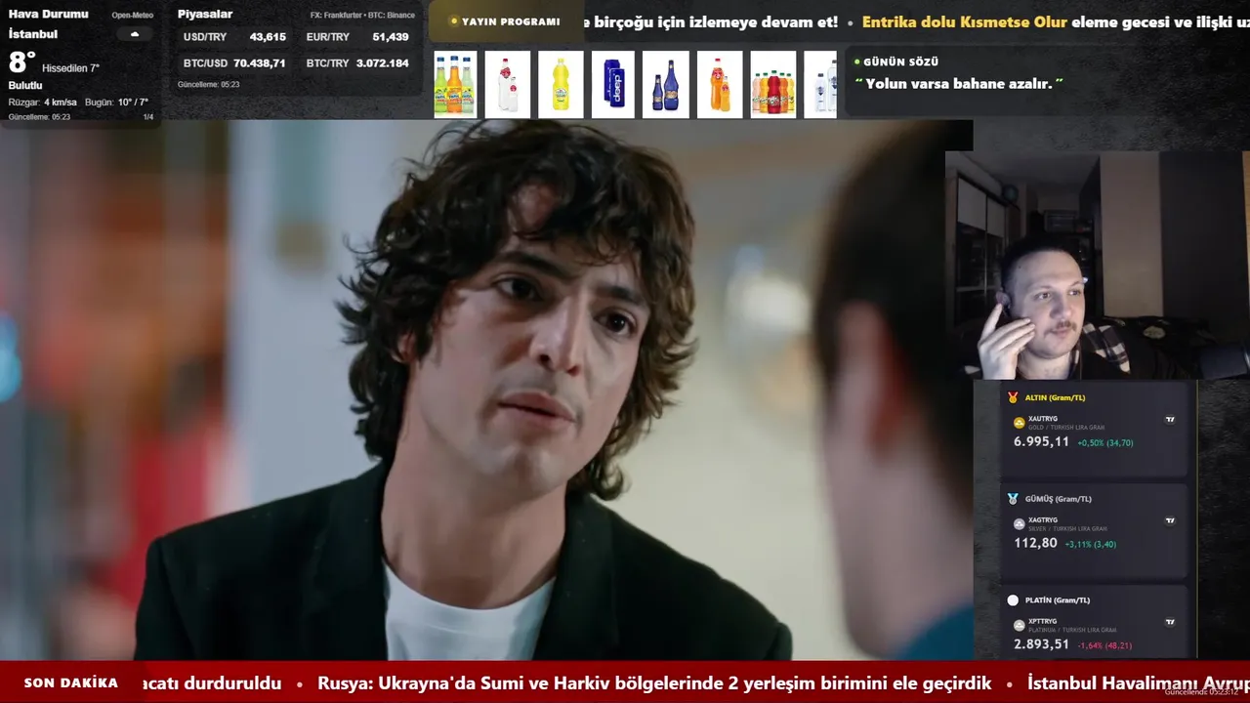1250x703 pixels.
Task: Select the assorted soda bottles group thumbnail
Action: [772, 85]
